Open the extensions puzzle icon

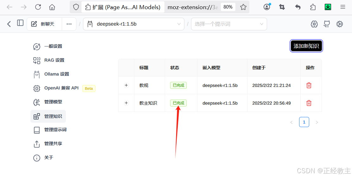point(313,7)
